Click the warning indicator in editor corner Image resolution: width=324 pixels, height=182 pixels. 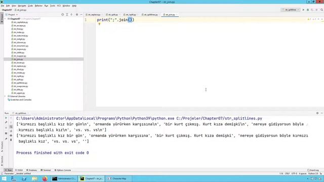click(x=309, y=19)
